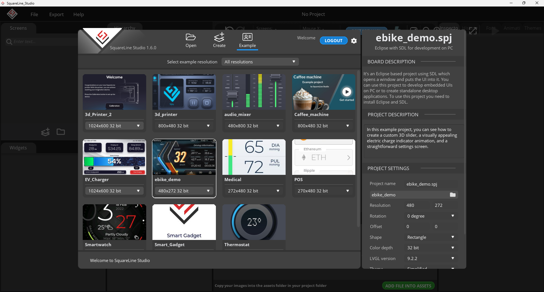Click the ebike_demo.spj project title

point(414,38)
